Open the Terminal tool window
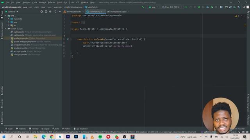Viewport: 250px width, 140px height. pos(34,129)
